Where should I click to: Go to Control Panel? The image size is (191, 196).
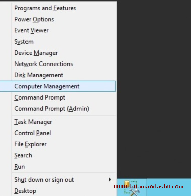tap(33, 133)
